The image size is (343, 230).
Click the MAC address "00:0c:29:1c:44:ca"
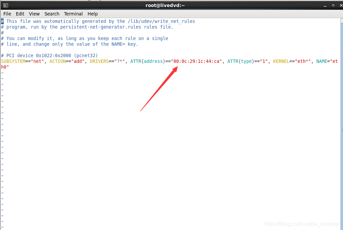(x=196, y=61)
